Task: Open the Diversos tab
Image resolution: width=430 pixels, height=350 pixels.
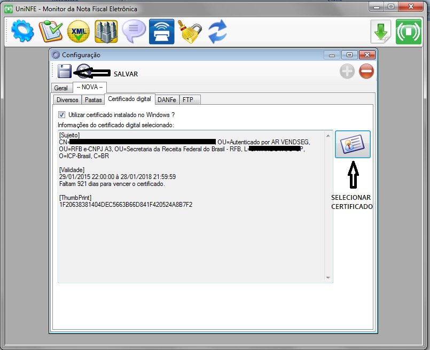Action: coord(67,100)
